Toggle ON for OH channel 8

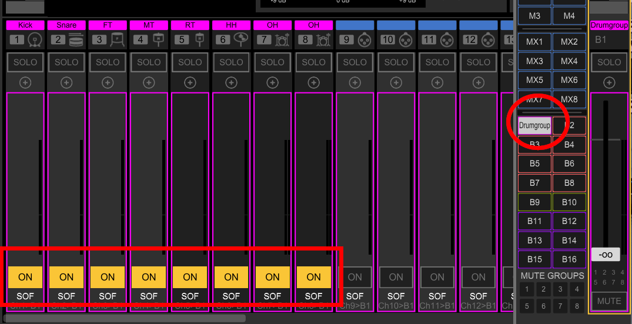pos(313,277)
